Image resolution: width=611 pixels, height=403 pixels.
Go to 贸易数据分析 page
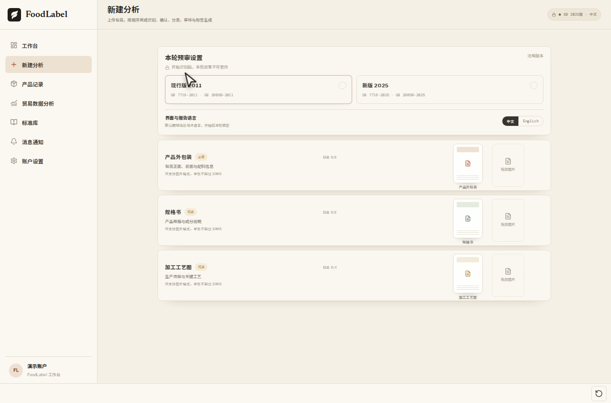point(48,103)
